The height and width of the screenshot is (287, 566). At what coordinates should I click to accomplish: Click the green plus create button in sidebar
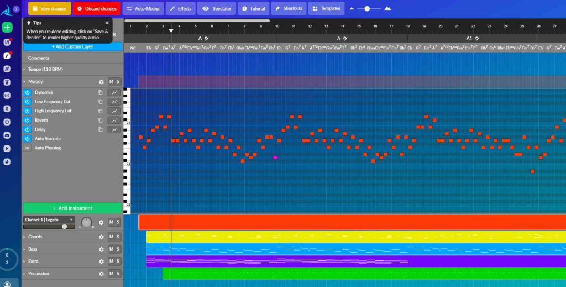7,28
